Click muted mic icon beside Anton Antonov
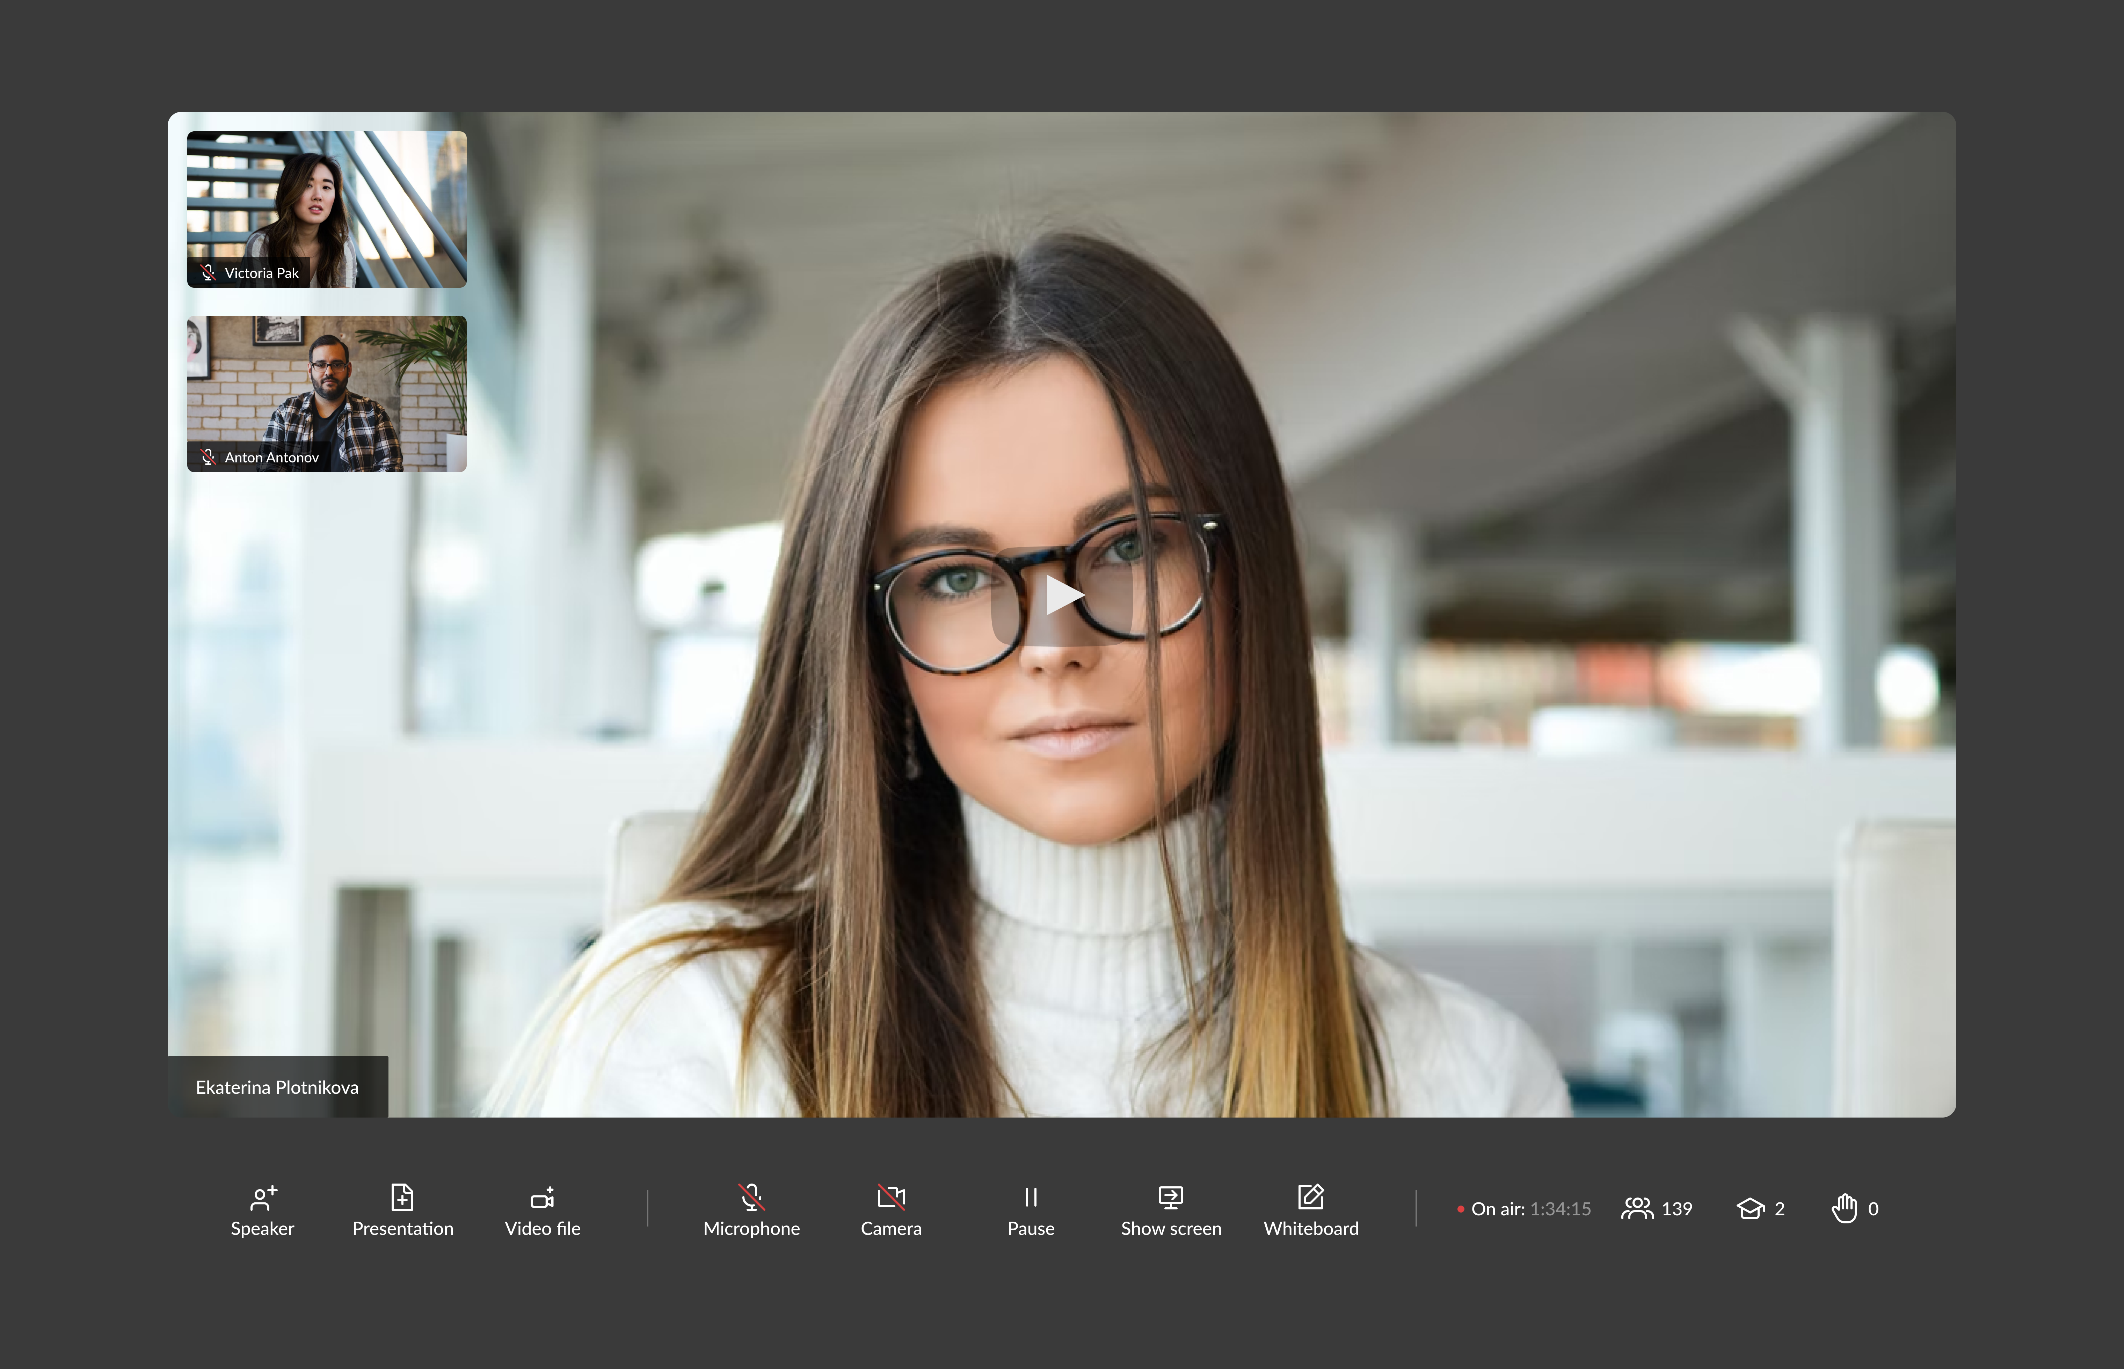 208,457
